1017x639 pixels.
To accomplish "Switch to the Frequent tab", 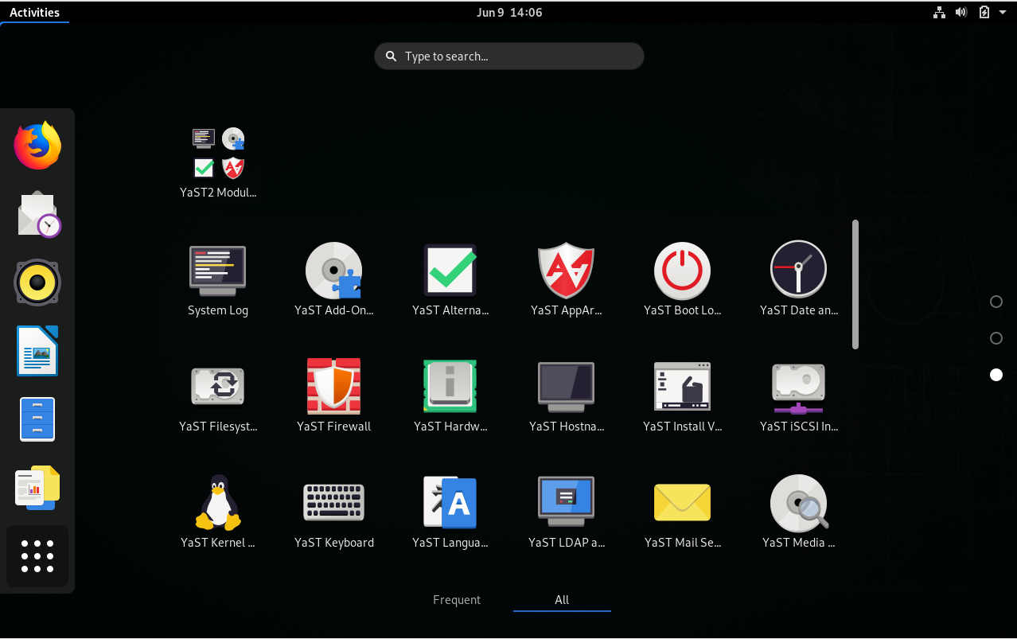I will point(457,600).
